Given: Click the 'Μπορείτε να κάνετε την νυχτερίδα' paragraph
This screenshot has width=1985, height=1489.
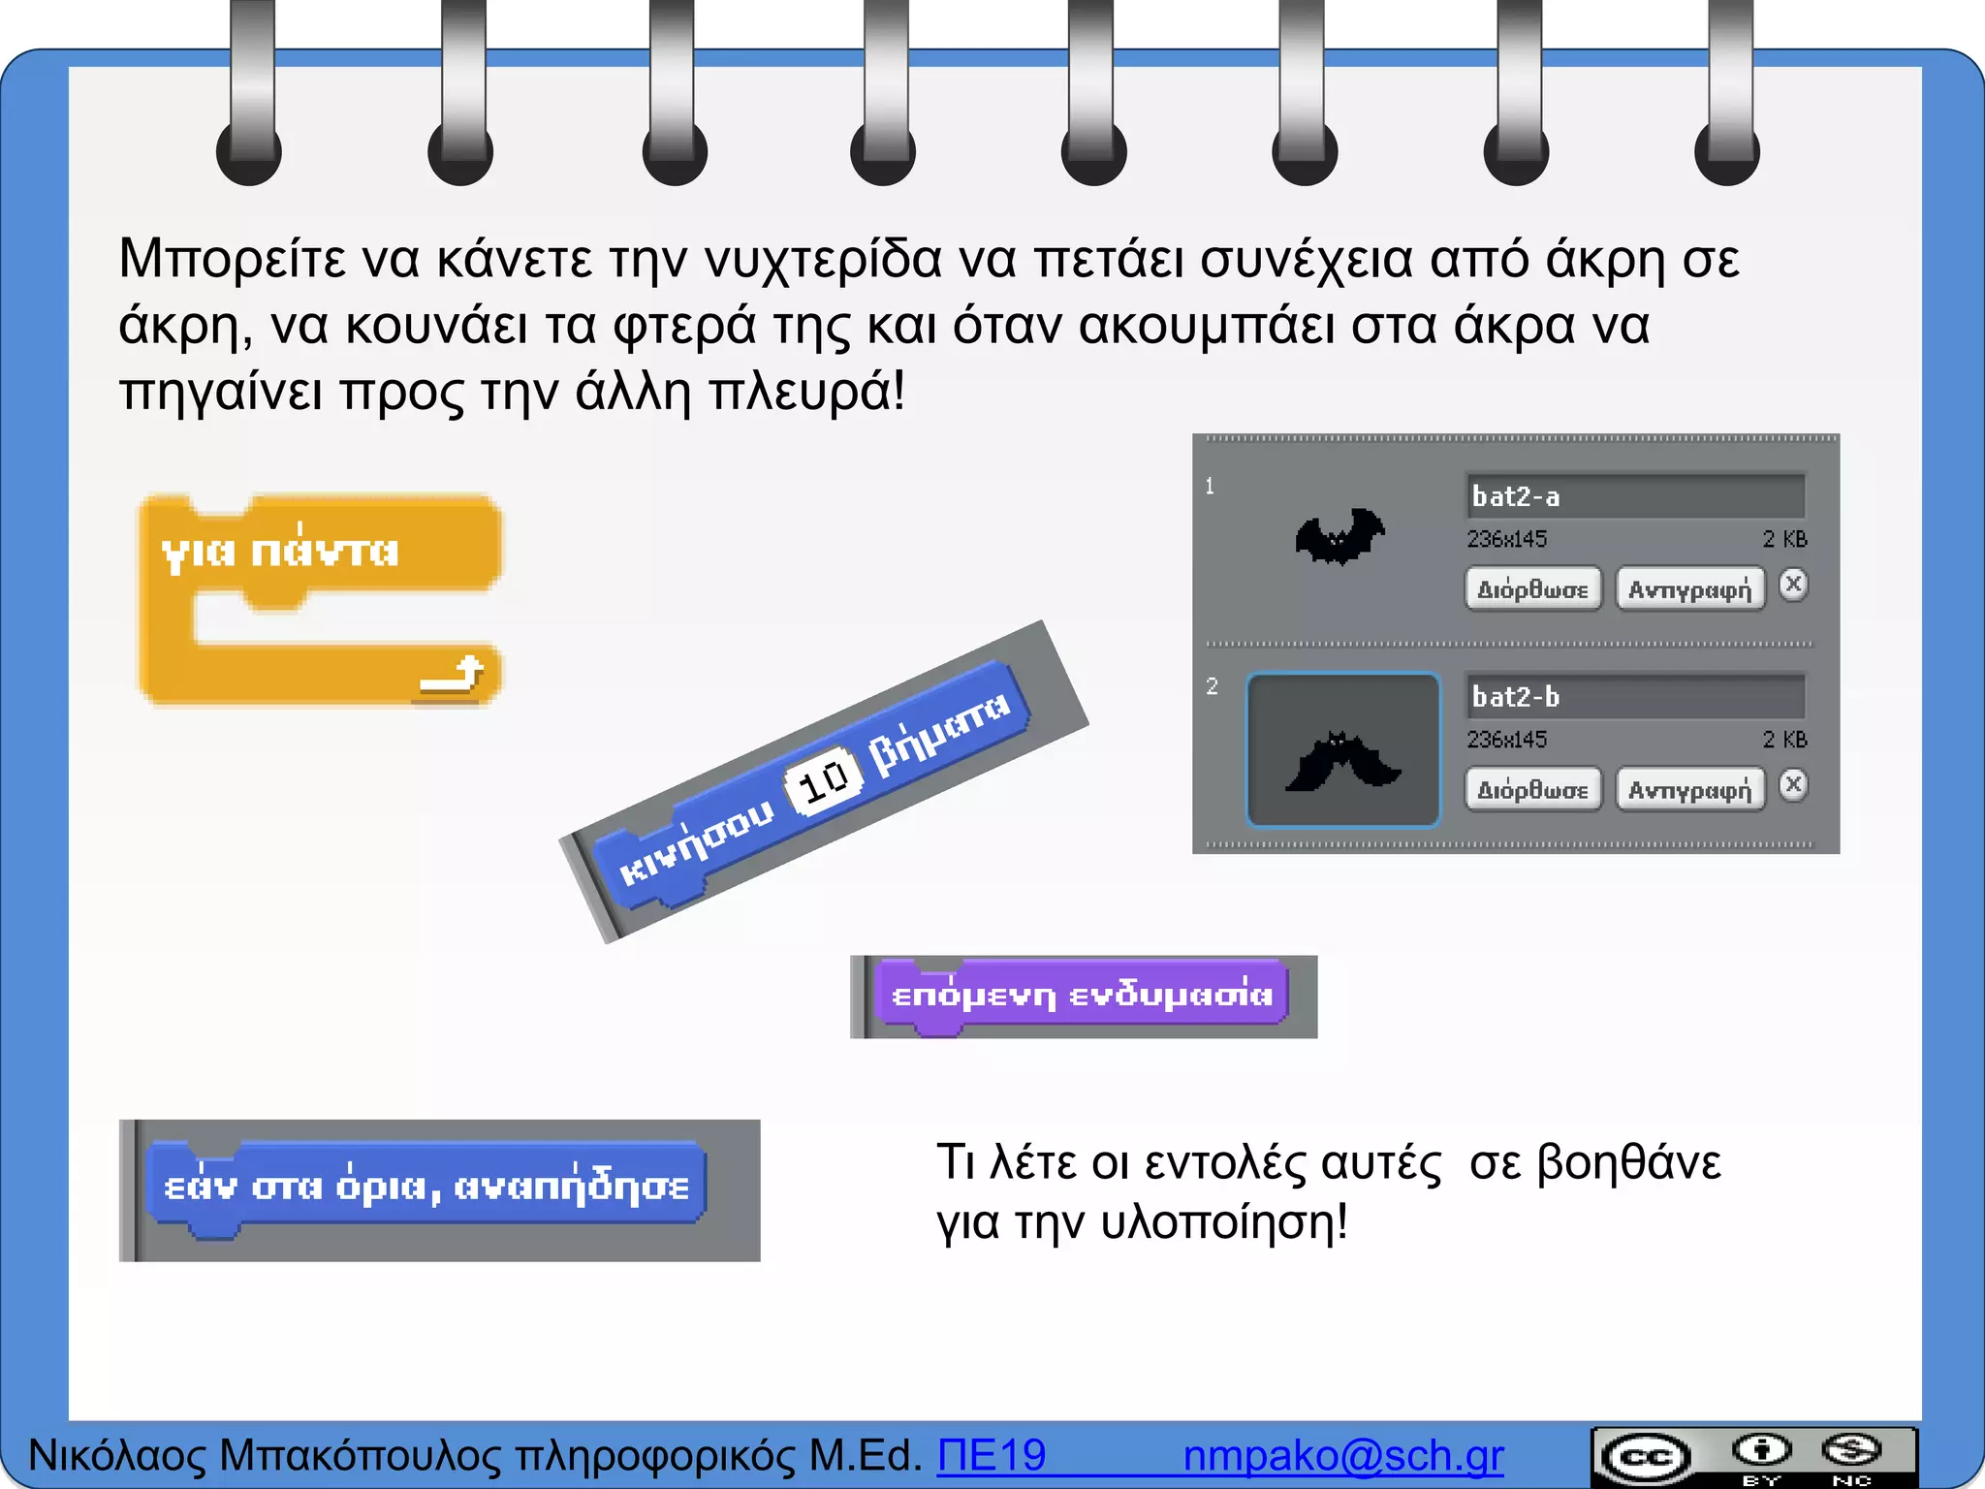Looking at the screenshot, I should point(929,325).
